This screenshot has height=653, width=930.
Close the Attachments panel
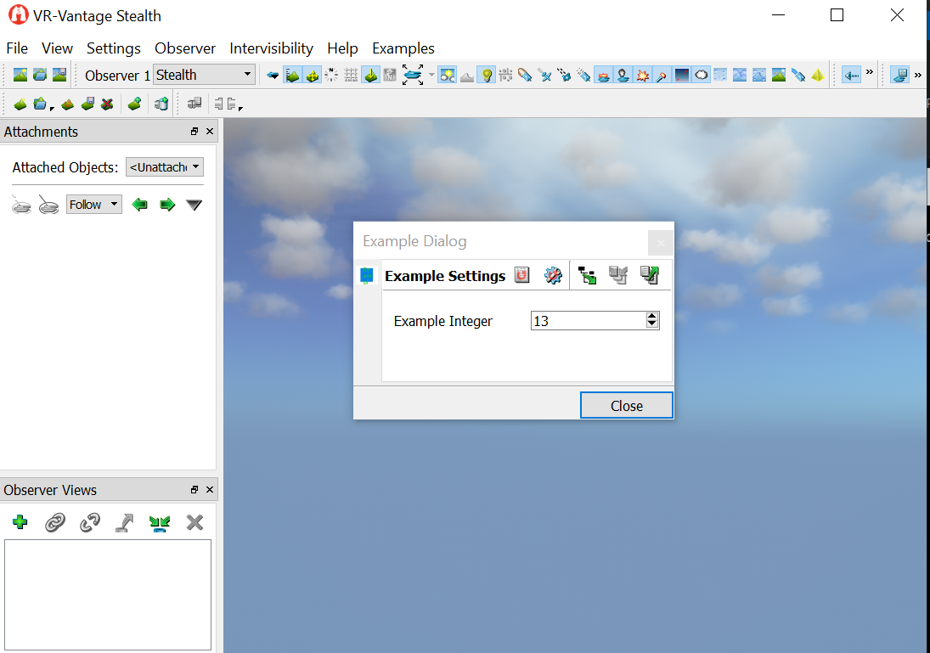click(x=210, y=132)
